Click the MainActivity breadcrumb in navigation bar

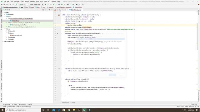(x=77, y=7)
